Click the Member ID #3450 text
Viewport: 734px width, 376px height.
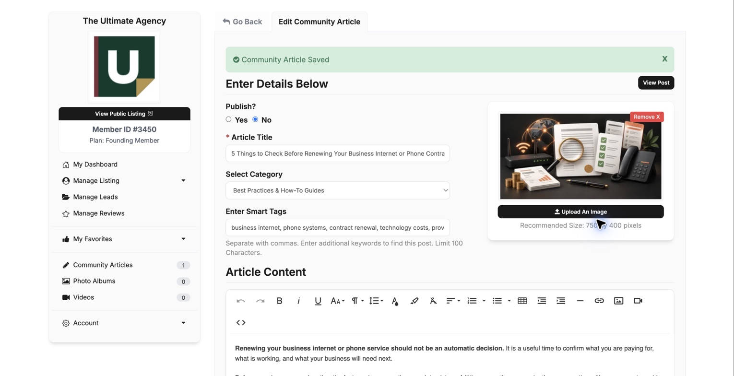tap(124, 129)
